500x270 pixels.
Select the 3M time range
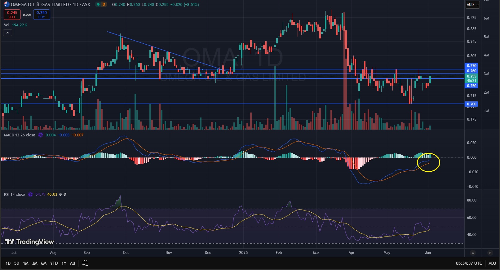[35, 263]
